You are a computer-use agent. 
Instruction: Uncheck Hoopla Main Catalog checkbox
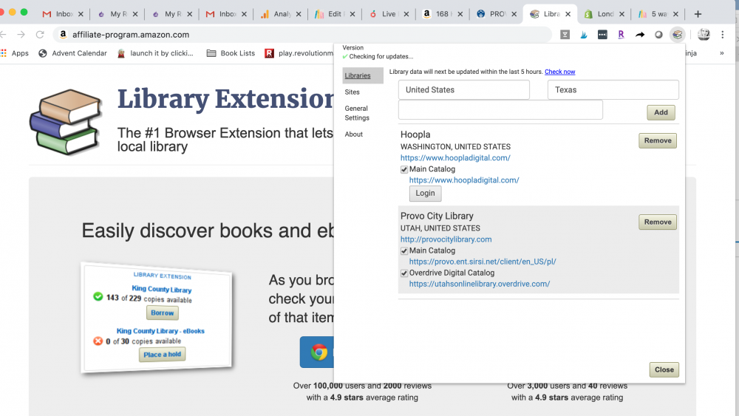click(404, 170)
